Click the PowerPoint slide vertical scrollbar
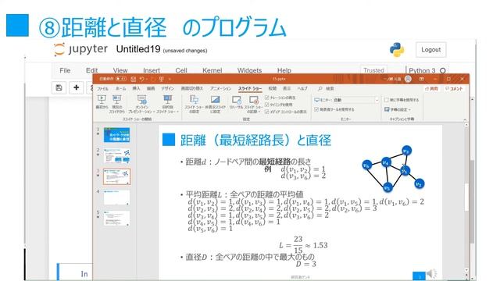Screen dimensions: 500x281 click(466, 197)
